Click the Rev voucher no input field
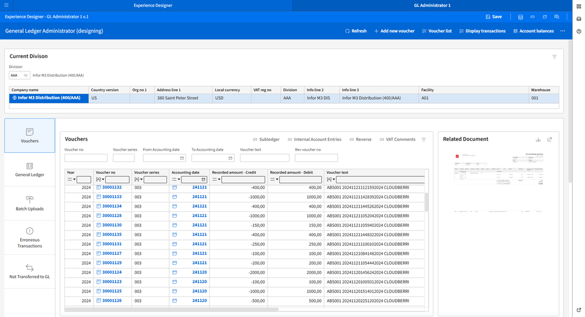This screenshot has width=585, height=317. [316, 158]
